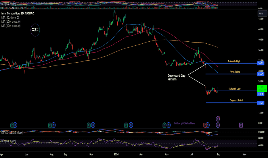
Task: Click the 0.0000 MACD scale value
Action: pos(261,132)
